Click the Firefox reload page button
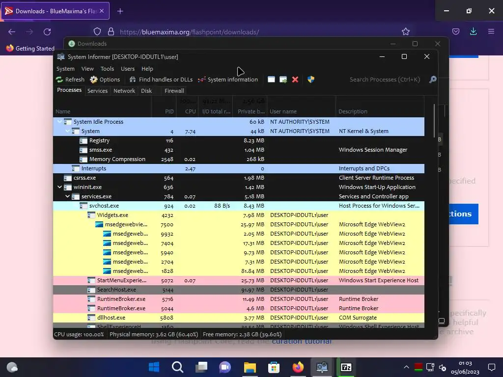The image size is (503, 377). pyautogui.click(x=47, y=32)
